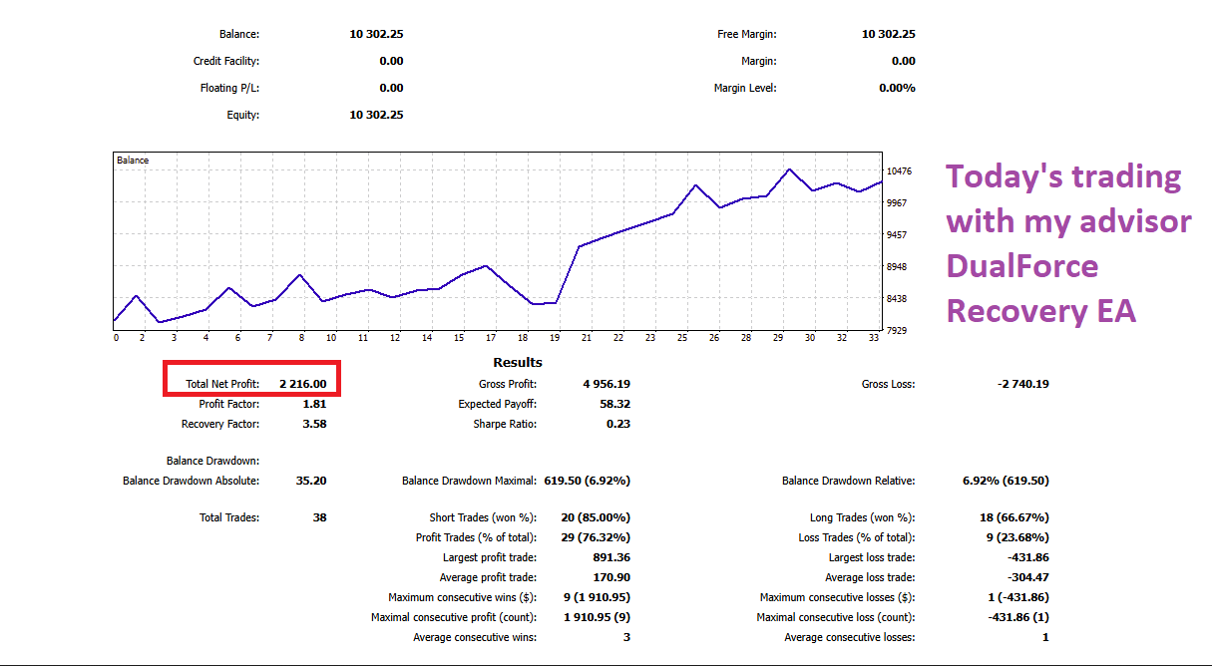
Task: Click Balance Drawdown Relative value 6.92% (619.50)
Action: coord(1006,481)
